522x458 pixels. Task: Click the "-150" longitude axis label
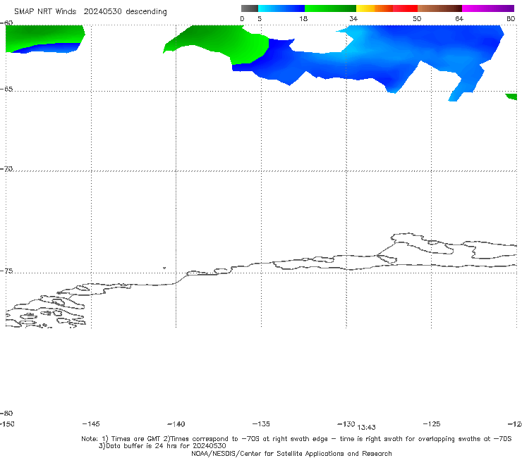[x=6, y=424]
